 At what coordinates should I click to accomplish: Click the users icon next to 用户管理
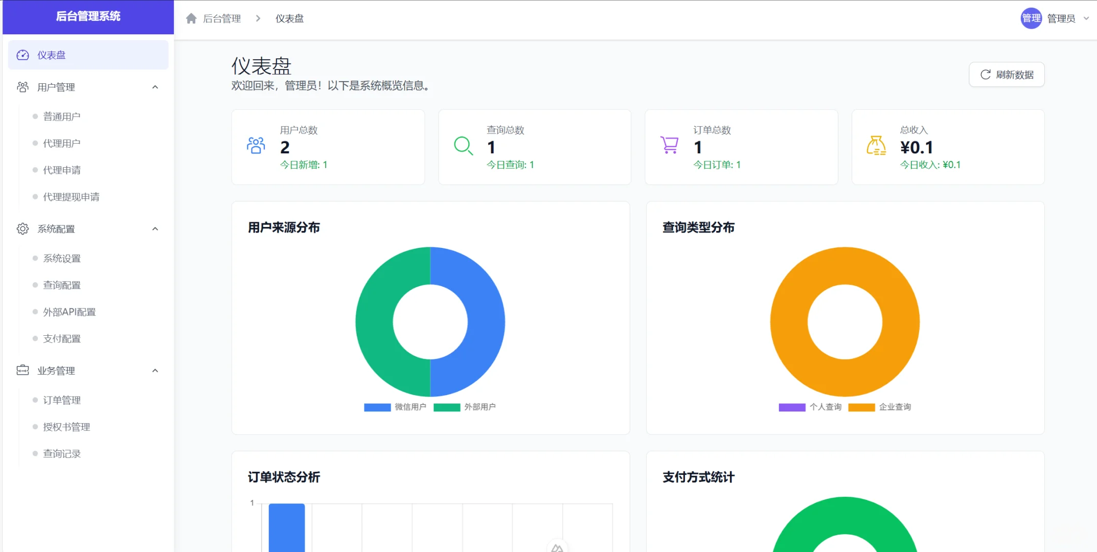point(22,86)
